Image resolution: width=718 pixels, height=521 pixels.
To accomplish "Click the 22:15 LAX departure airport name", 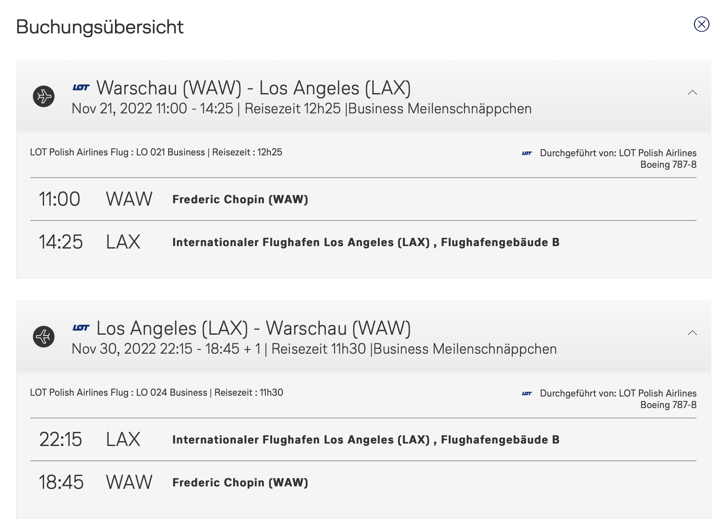I will 366,440.
